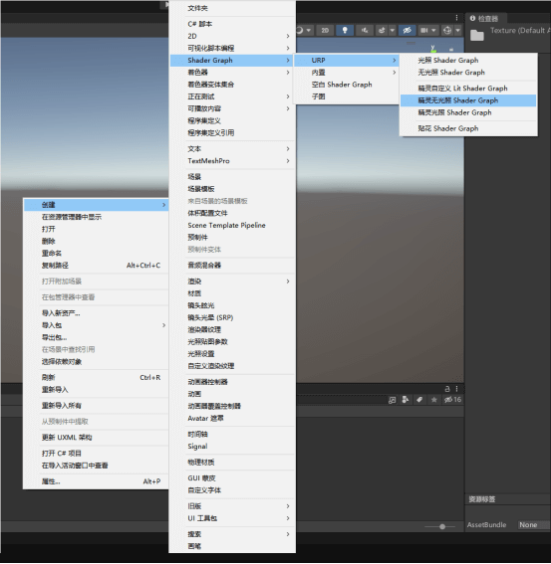Expand 可视化脚本编程 submenu
This screenshot has height=564, width=551.
(232, 48)
